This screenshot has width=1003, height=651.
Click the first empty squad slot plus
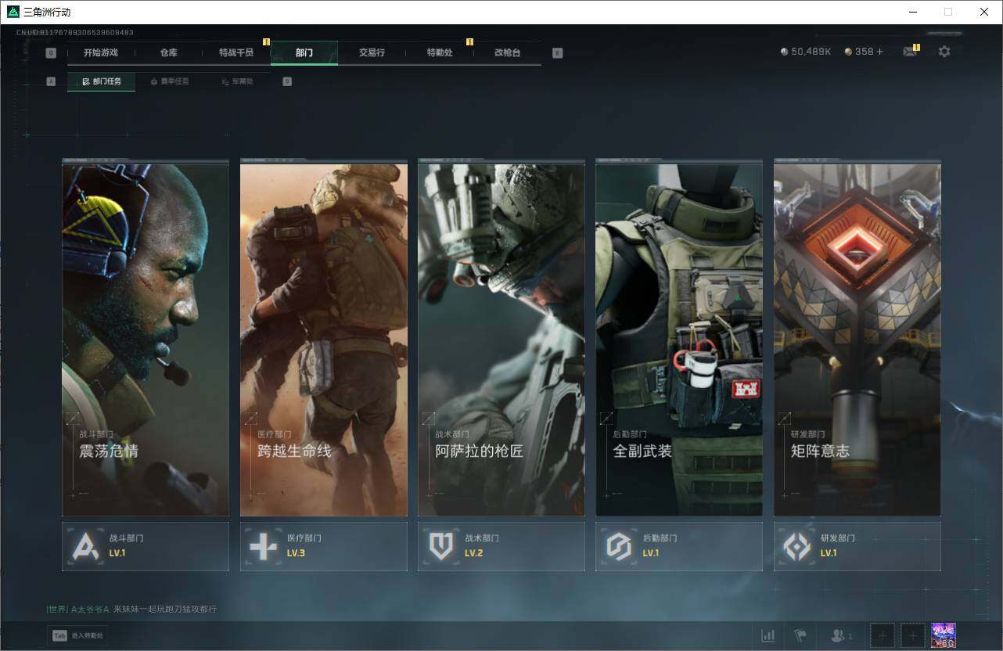(x=882, y=635)
